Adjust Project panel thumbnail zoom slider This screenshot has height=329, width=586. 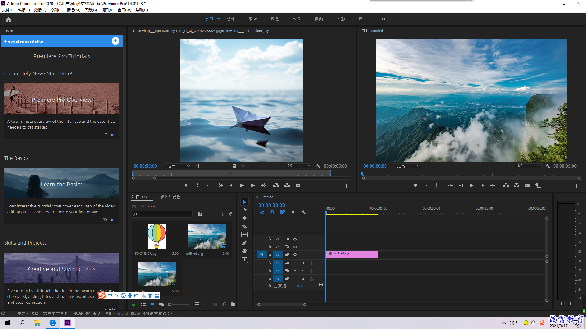click(179, 304)
